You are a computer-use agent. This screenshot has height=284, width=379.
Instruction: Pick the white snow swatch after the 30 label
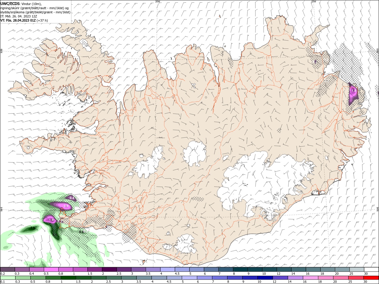pyautogui.click(x=371, y=270)
